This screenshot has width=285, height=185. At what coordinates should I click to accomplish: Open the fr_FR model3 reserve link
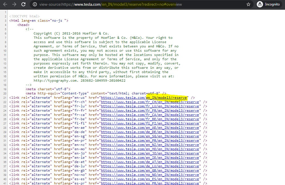(150, 110)
